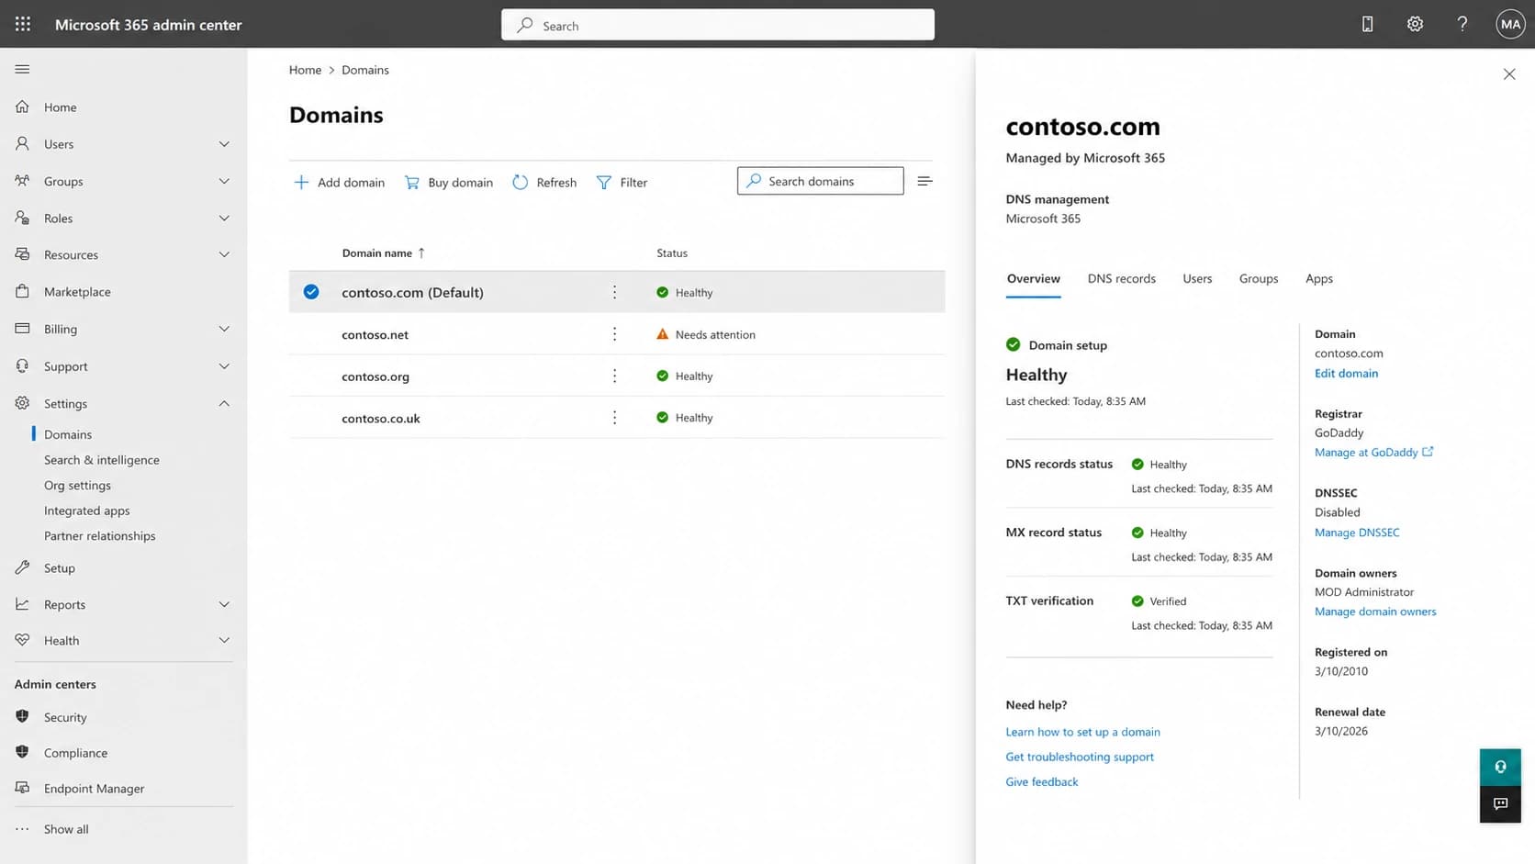Focus the top Search box

coord(718,25)
